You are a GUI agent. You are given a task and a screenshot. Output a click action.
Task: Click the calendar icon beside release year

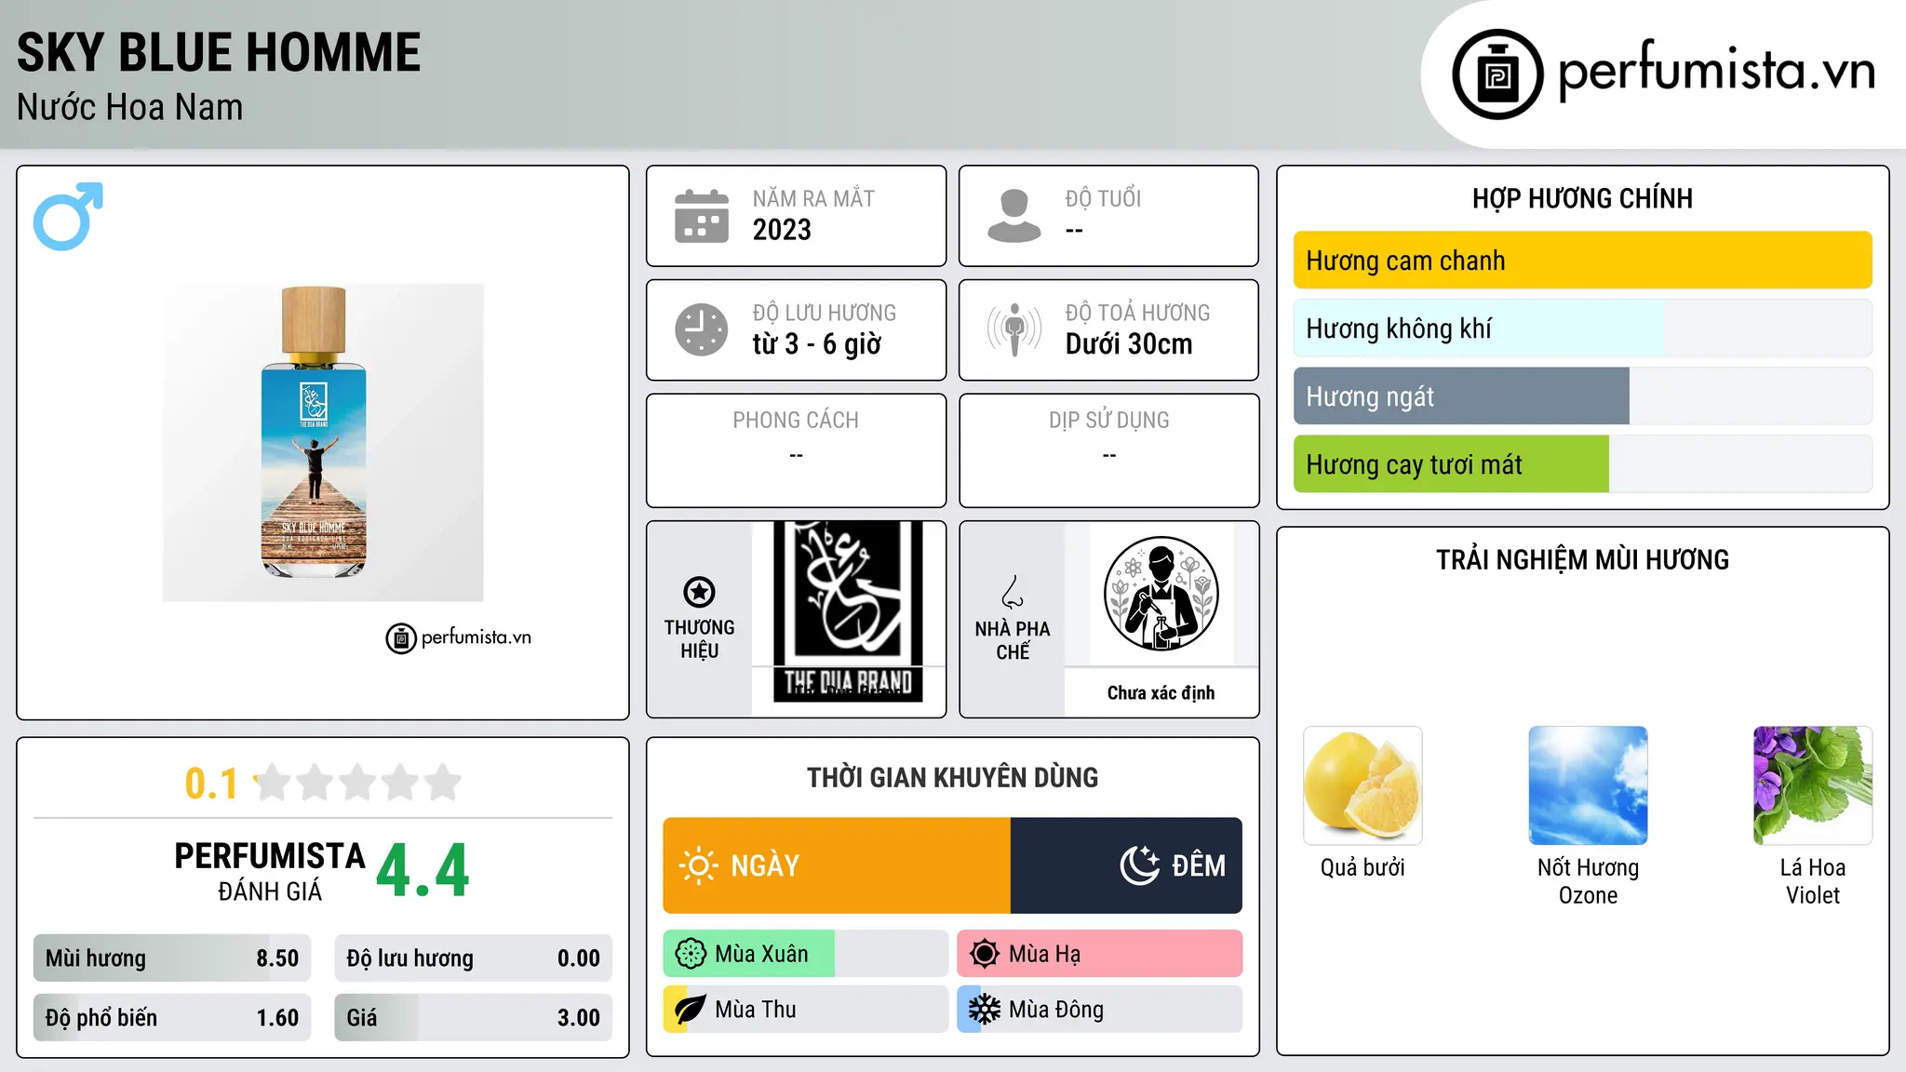[x=702, y=216]
